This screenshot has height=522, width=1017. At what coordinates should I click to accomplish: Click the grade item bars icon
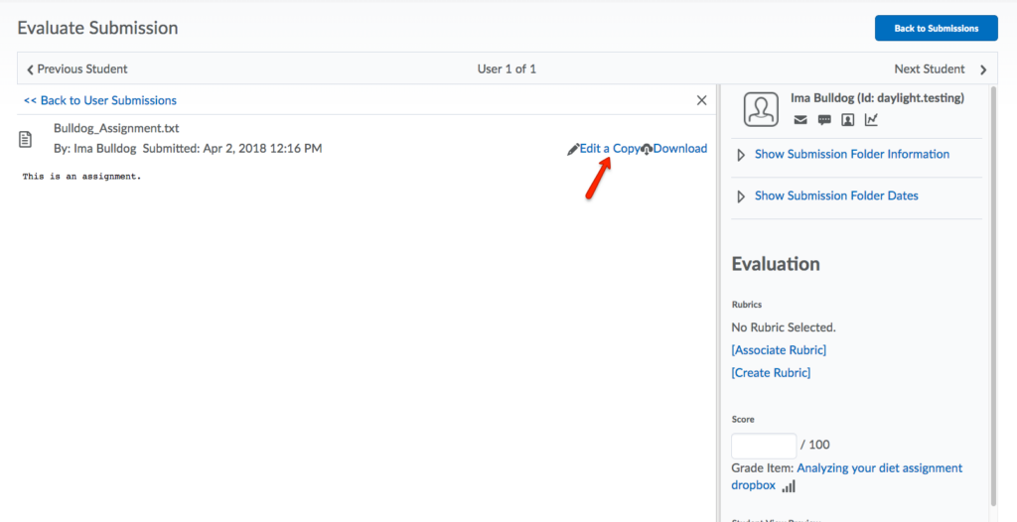click(x=790, y=486)
